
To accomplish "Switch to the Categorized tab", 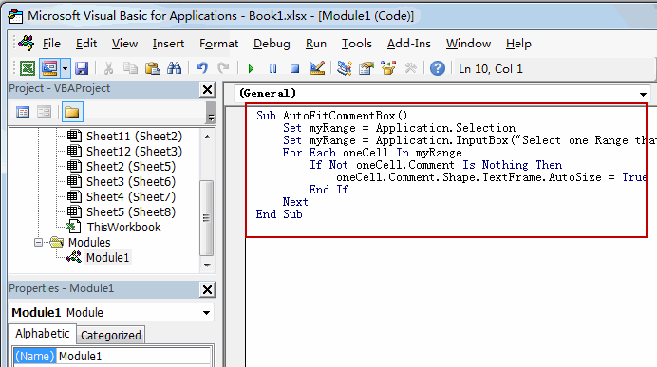I will 111,335.
